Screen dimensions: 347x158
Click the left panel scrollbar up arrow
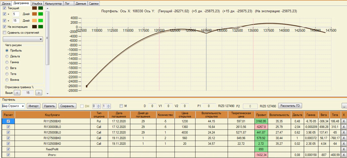[x=47, y=8]
